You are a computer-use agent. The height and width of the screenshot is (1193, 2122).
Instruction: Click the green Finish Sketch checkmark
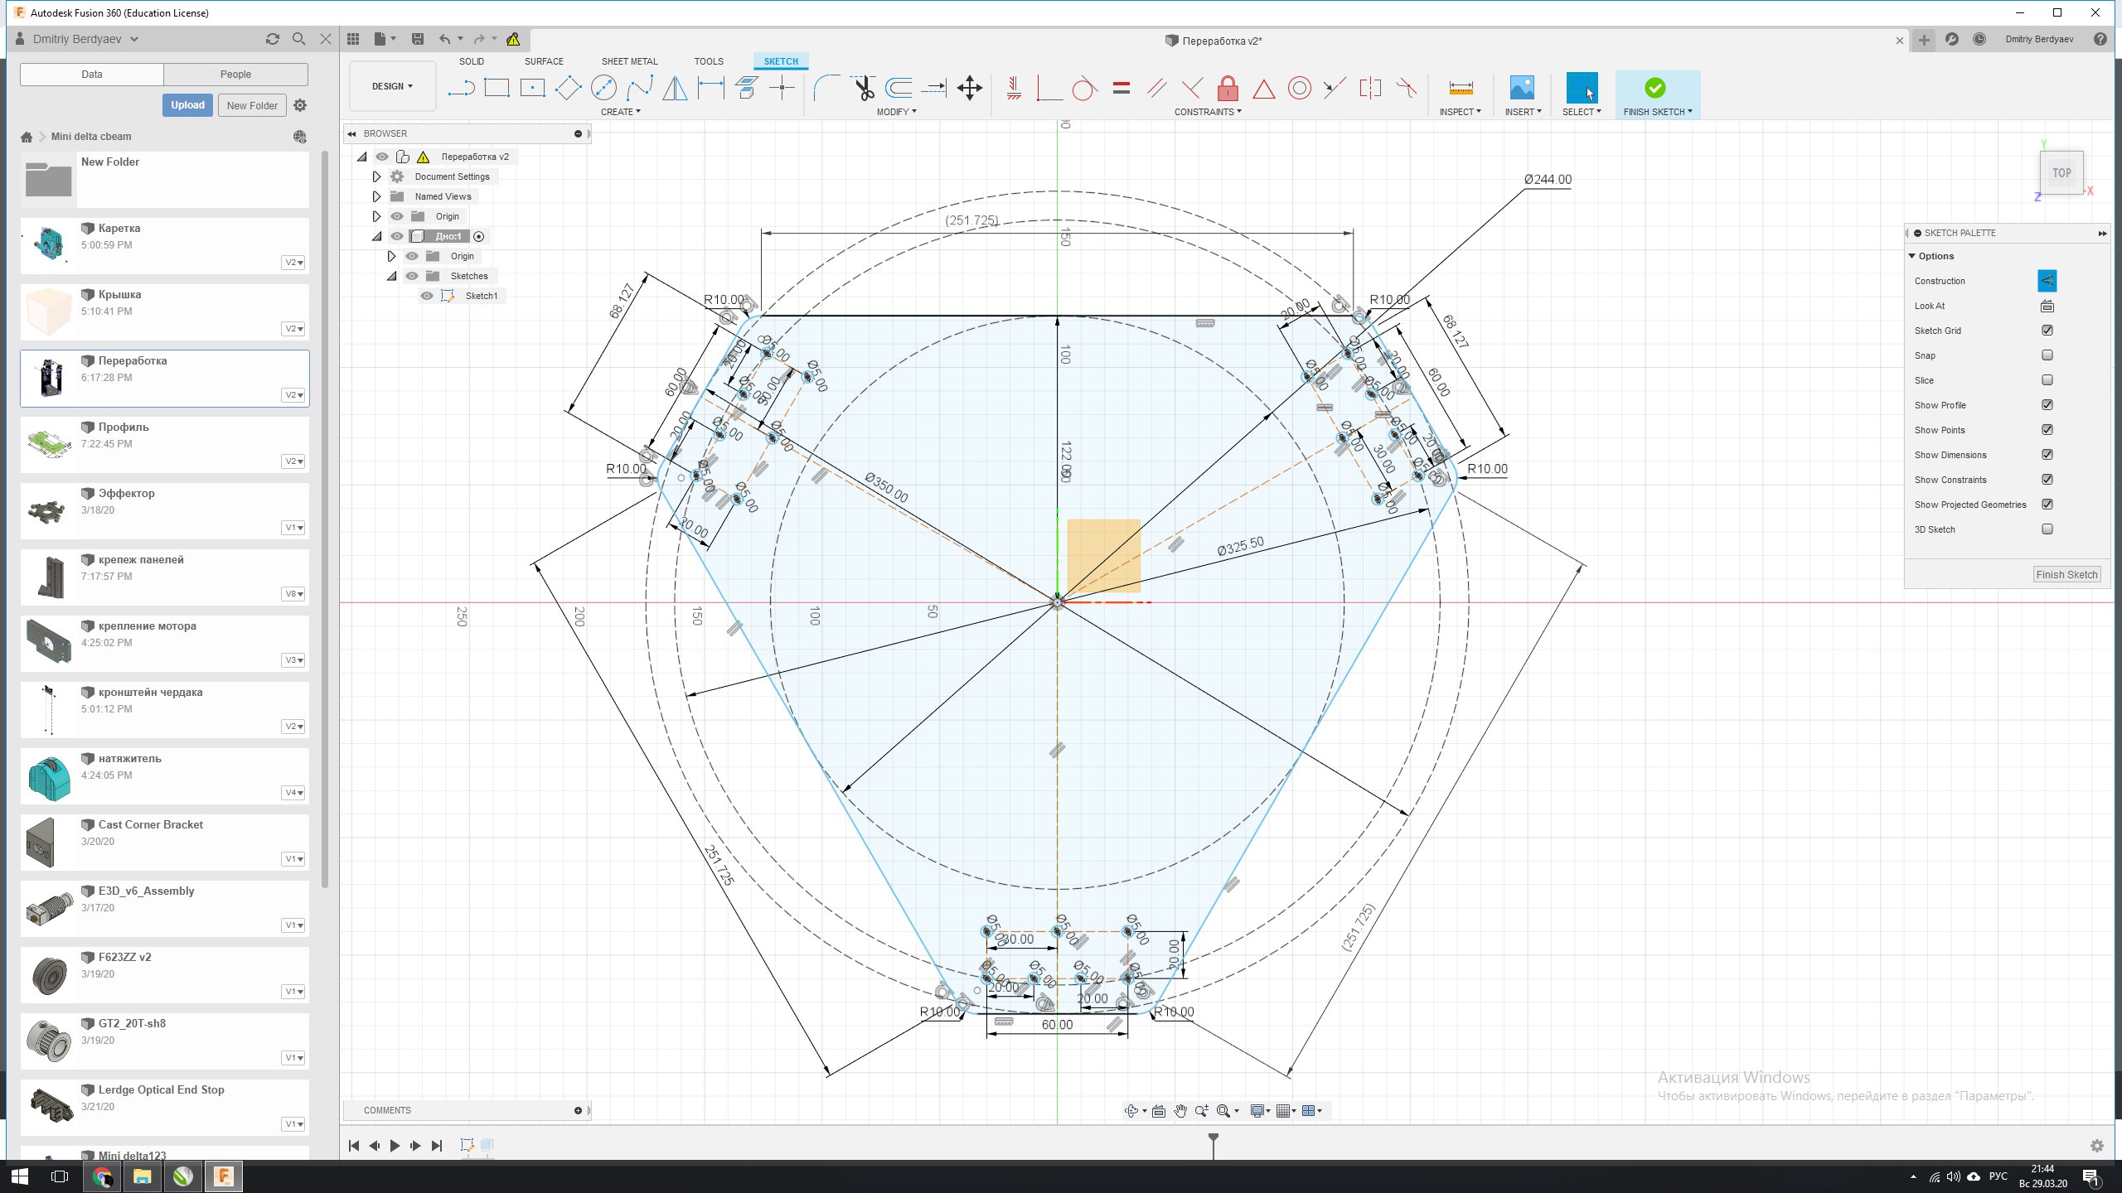(1654, 88)
